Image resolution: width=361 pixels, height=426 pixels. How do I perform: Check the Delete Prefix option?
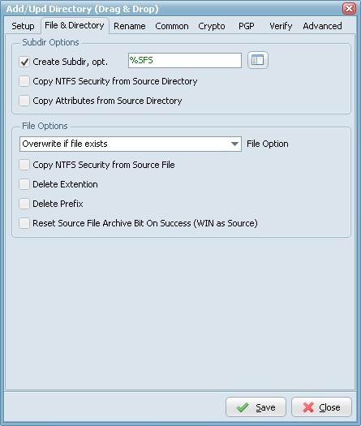click(24, 204)
